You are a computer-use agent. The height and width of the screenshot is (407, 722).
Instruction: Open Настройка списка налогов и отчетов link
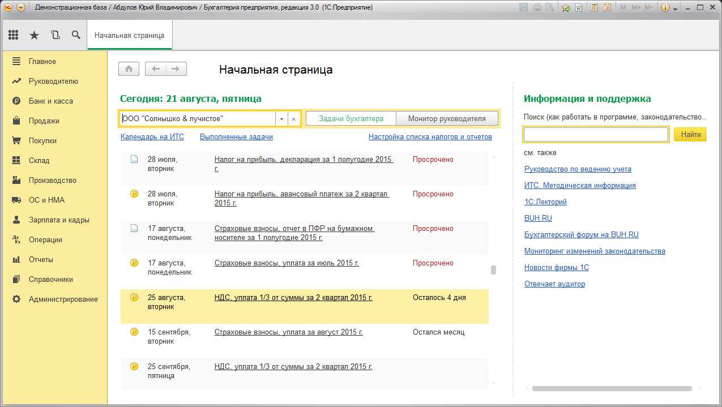(430, 136)
